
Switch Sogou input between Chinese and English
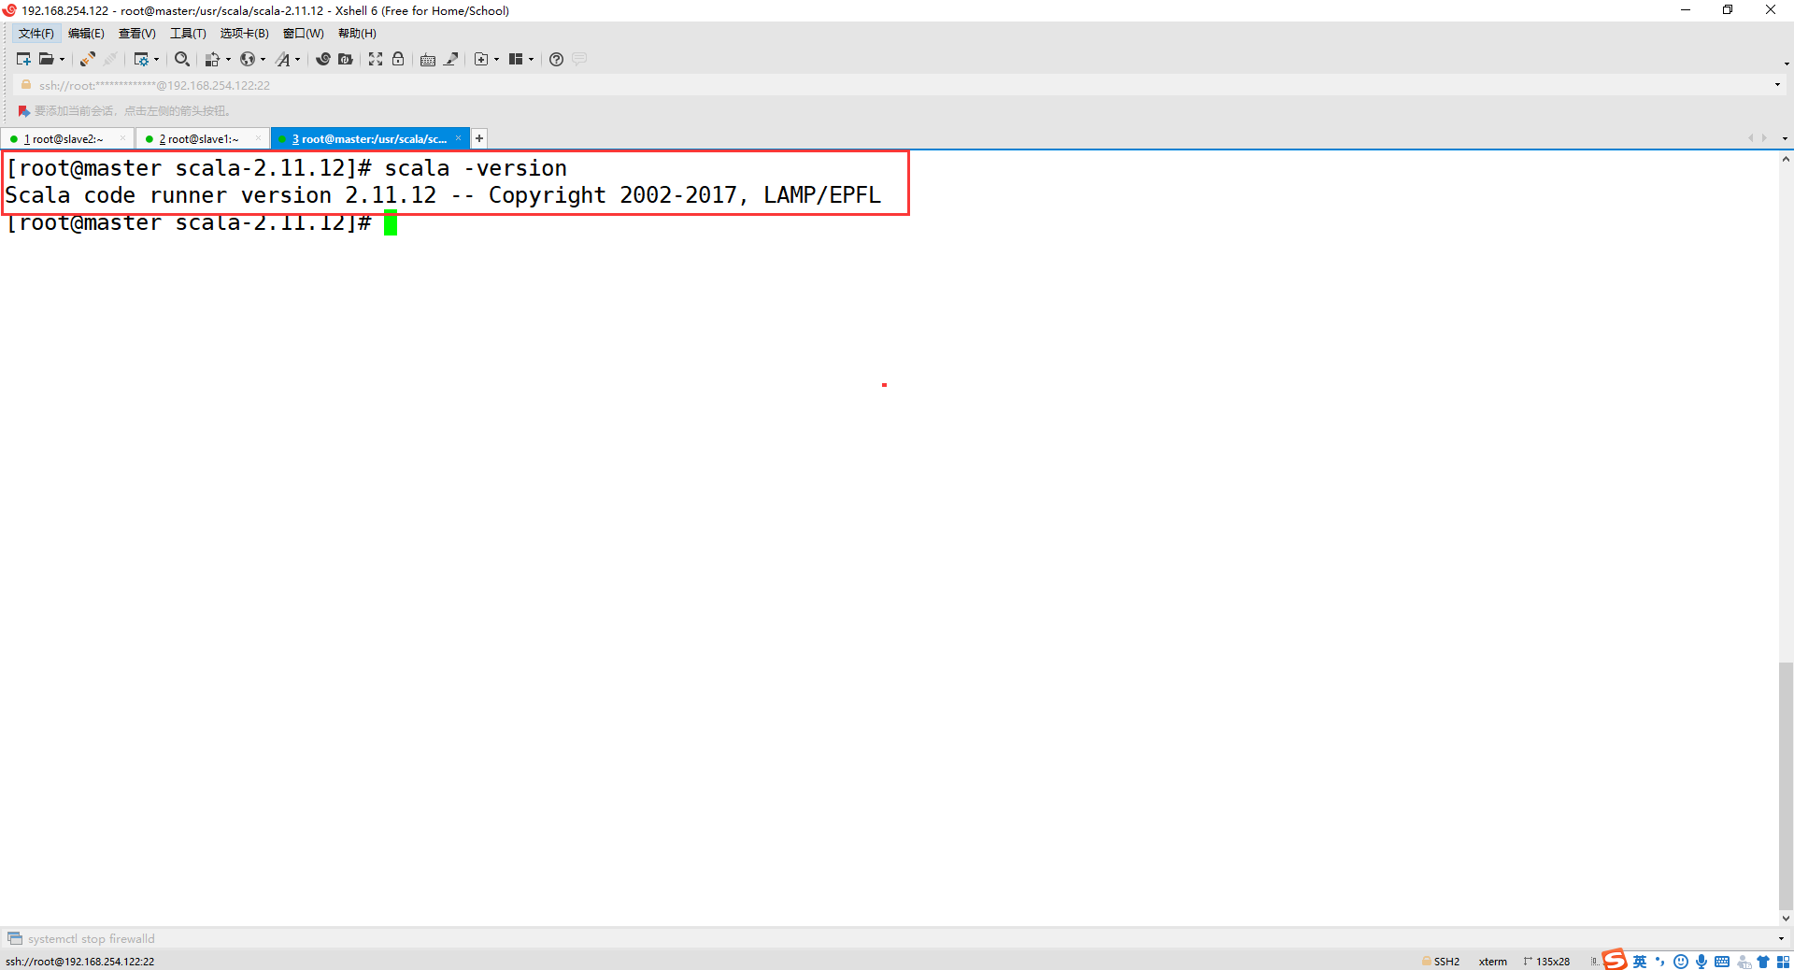[x=1641, y=960]
